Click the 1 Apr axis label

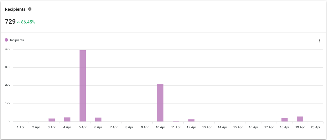pos(20,127)
